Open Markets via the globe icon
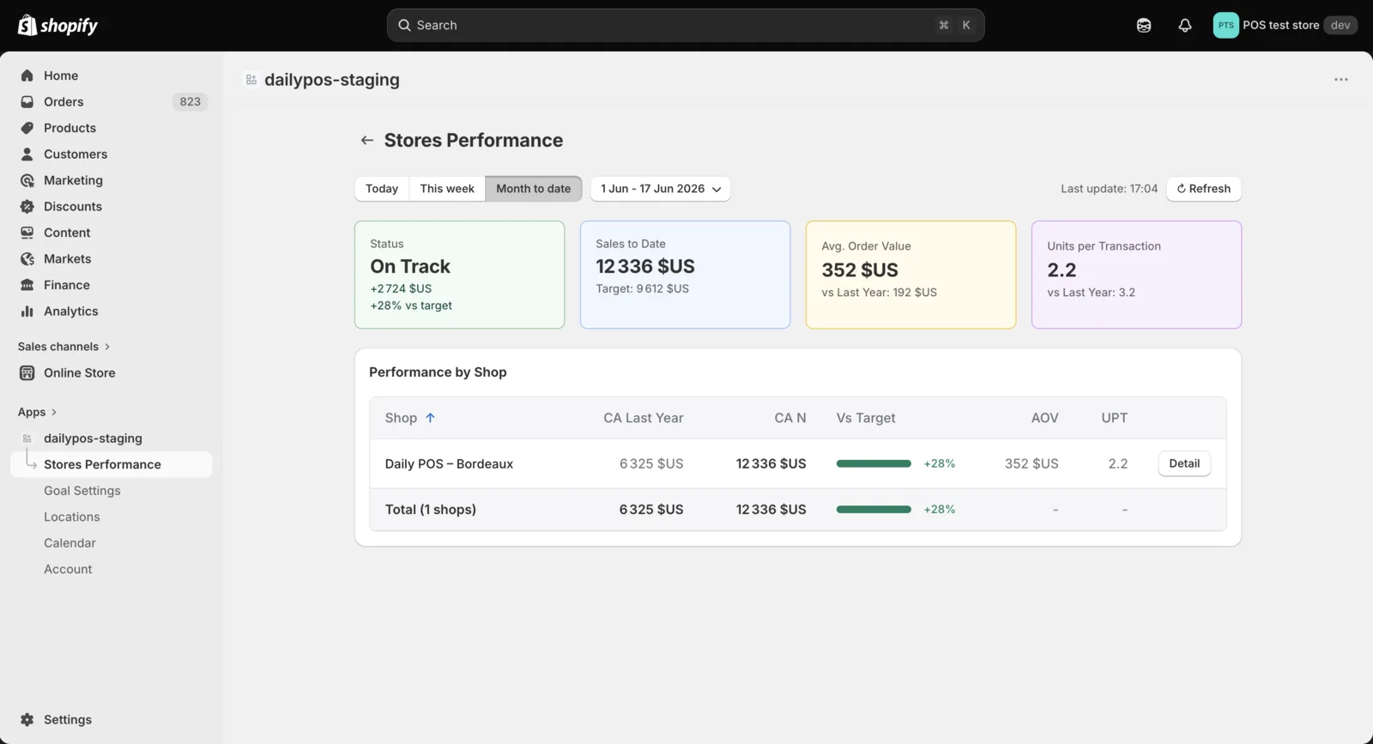Viewport: 1373px width, 744px height. 27,258
